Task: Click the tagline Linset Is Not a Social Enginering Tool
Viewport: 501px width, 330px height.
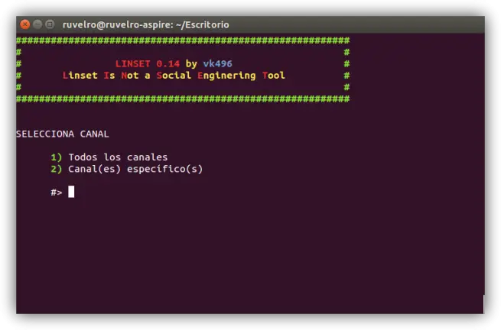Action: [x=174, y=76]
